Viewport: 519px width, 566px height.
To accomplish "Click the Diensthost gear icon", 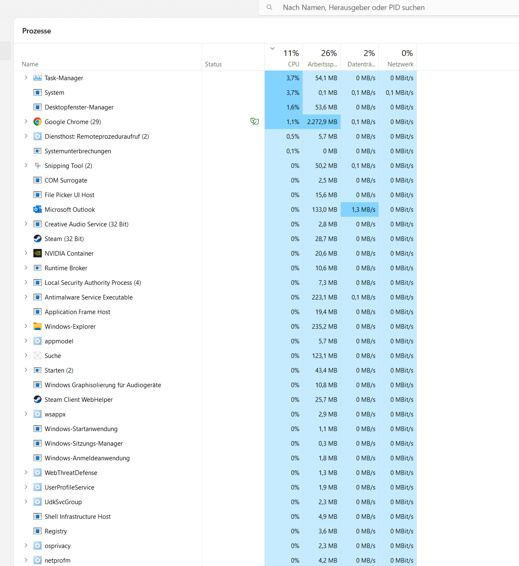I will pos(38,137).
